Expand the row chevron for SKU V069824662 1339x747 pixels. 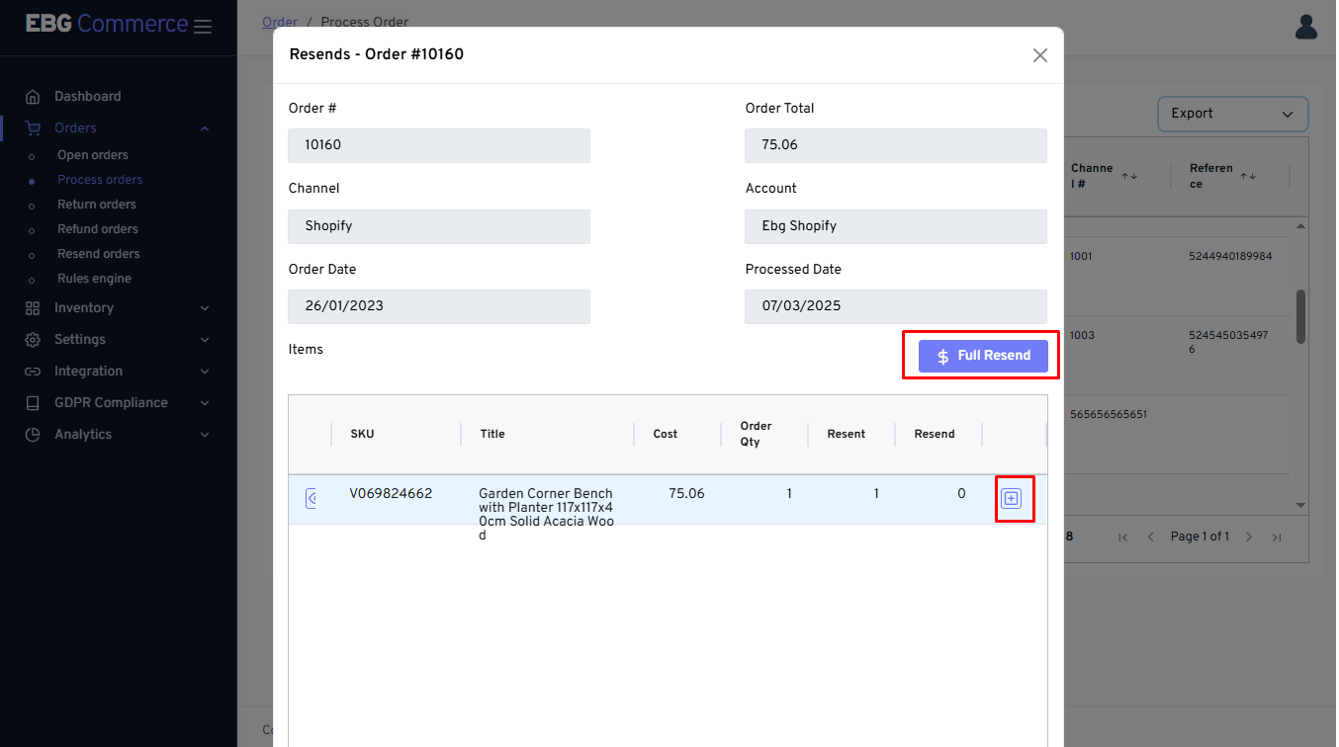(312, 498)
